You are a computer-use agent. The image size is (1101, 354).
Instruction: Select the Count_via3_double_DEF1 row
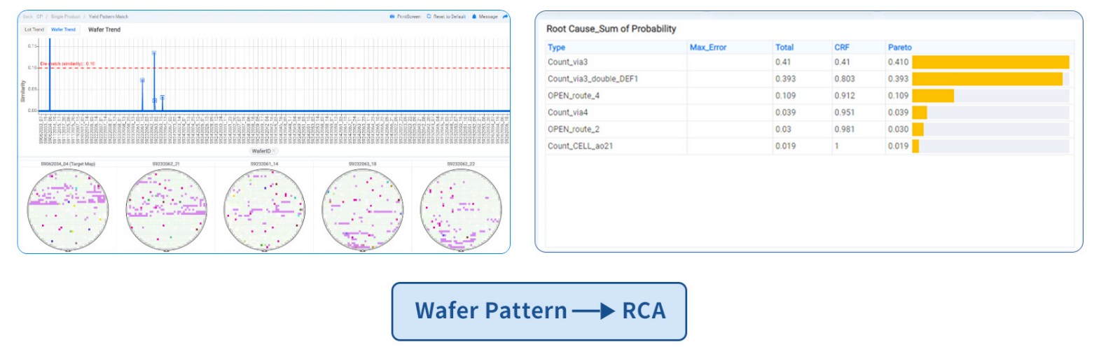593,79
